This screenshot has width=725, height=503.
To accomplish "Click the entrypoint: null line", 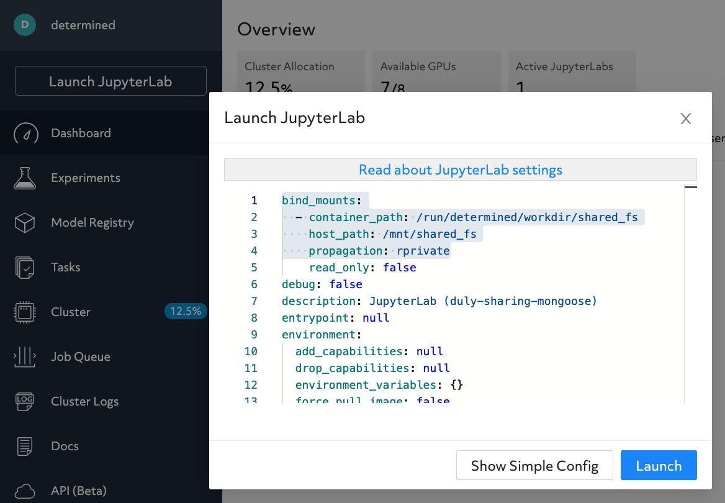I will [336, 317].
